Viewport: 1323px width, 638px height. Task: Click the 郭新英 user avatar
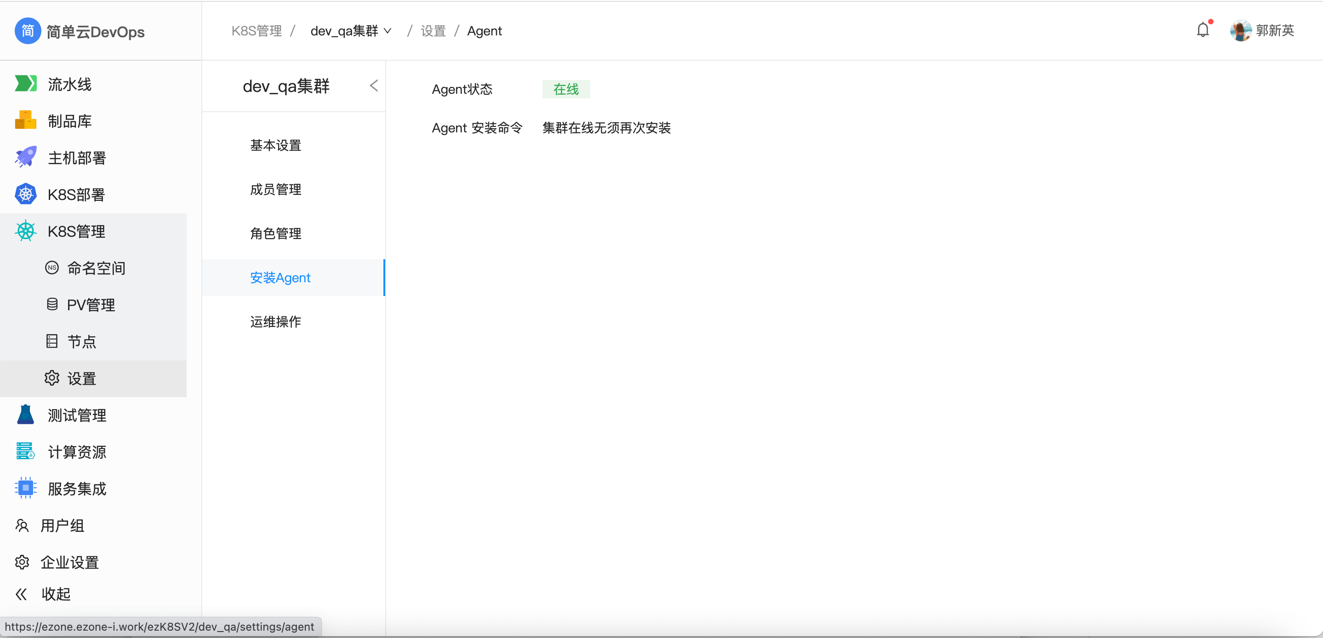(1240, 30)
